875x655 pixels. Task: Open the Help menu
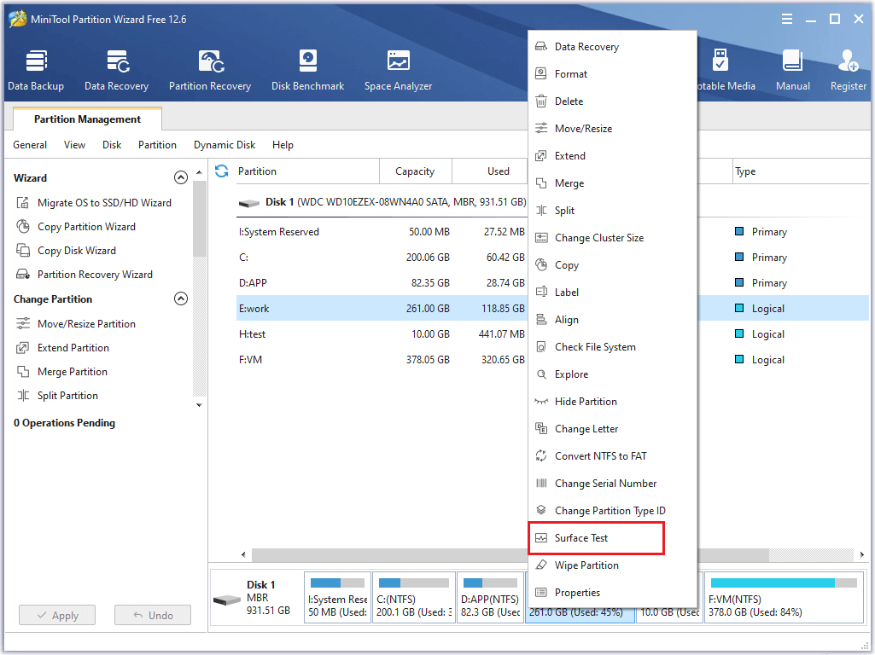[283, 145]
